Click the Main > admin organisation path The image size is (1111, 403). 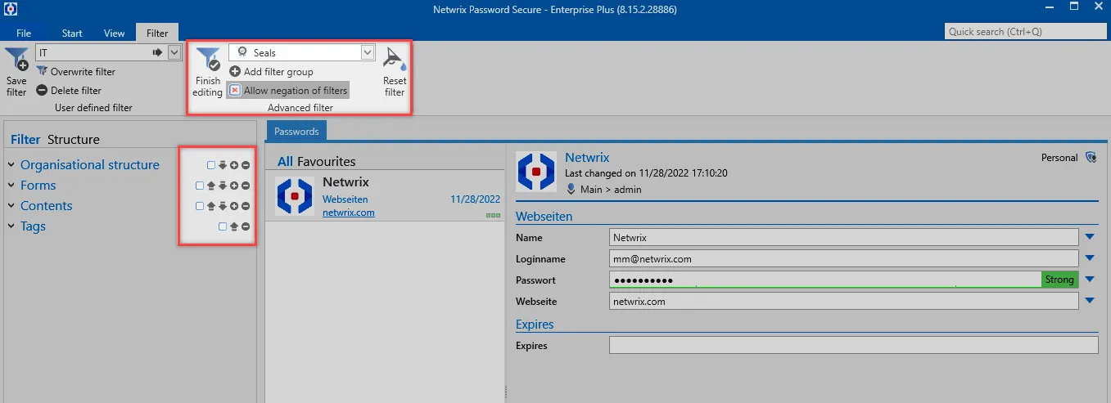[x=611, y=190]
